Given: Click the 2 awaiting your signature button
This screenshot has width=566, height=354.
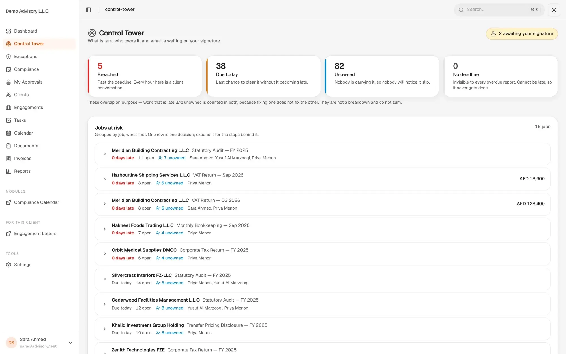Looking at the screenshot, I should click(x=522, y=34).
